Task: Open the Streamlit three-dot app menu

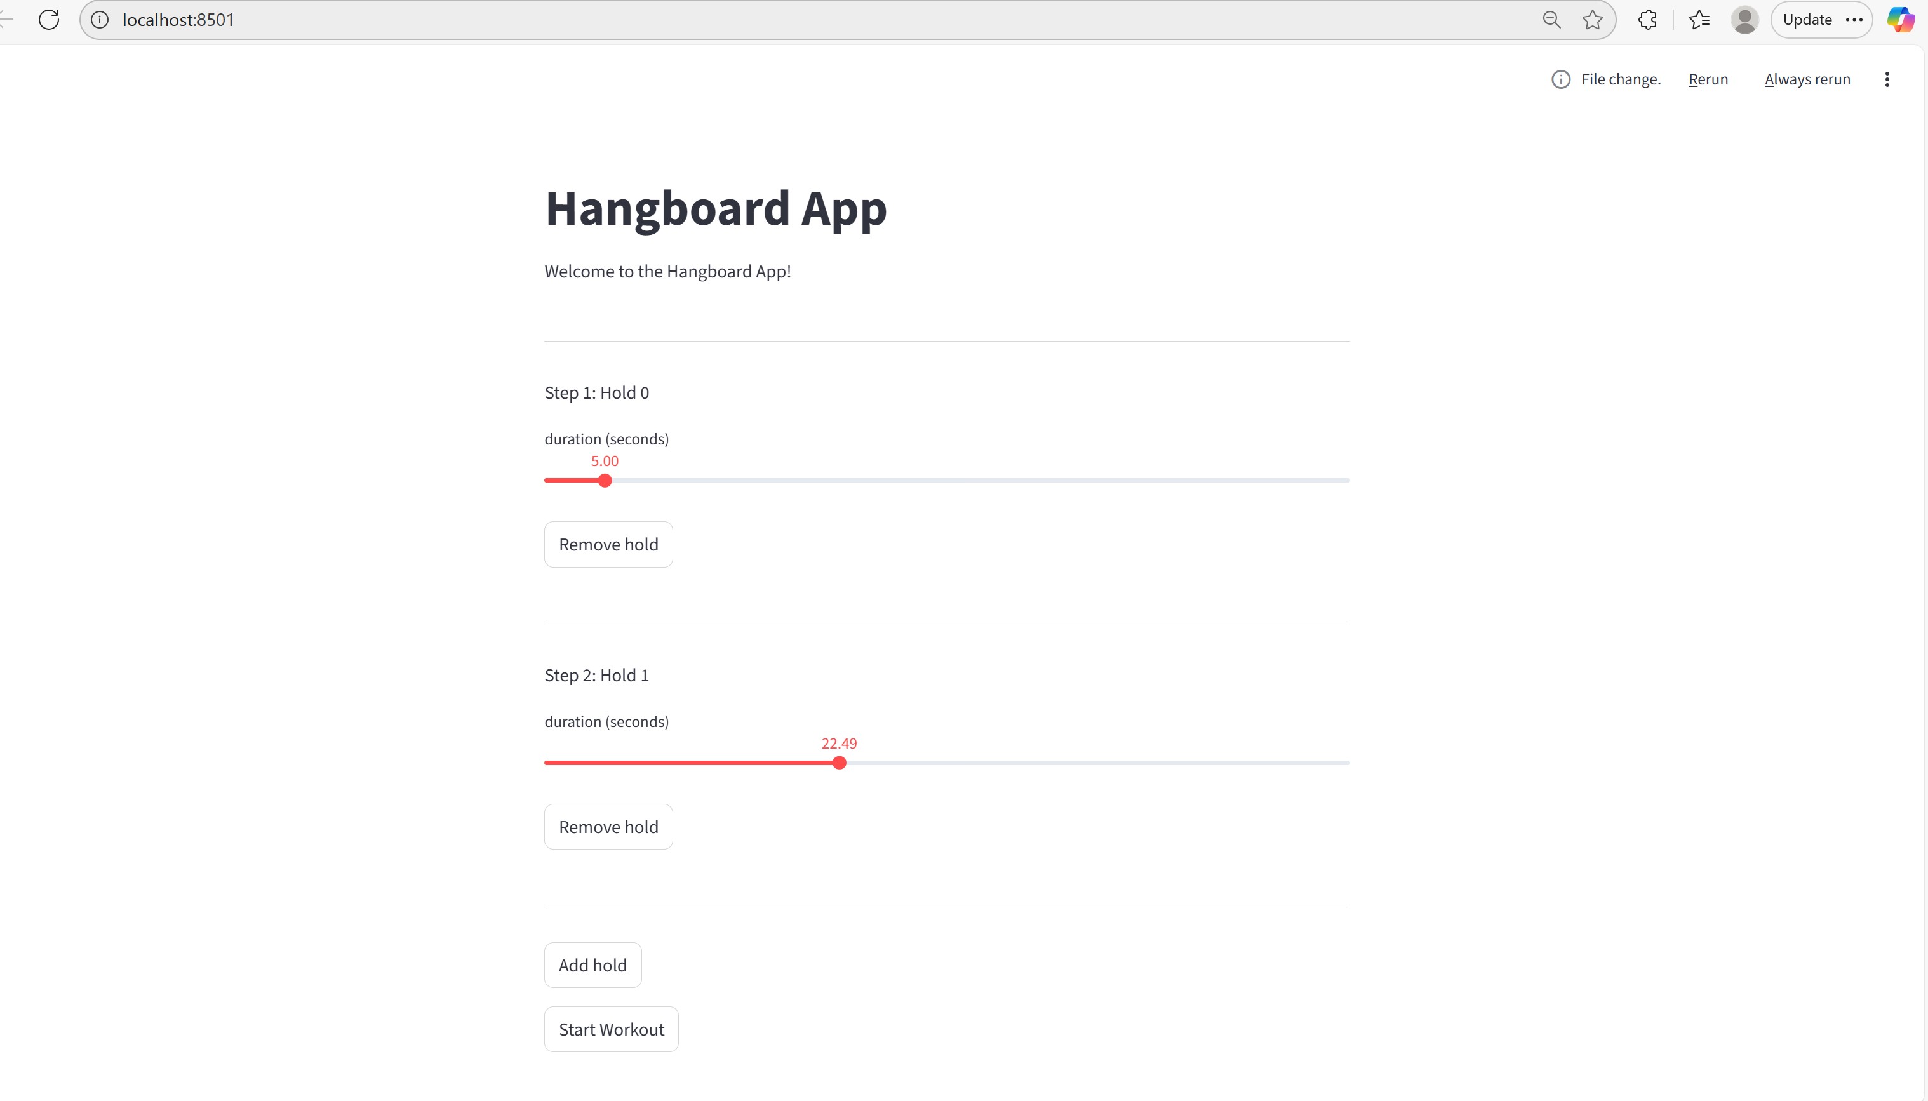Action: coord(1887,79)
